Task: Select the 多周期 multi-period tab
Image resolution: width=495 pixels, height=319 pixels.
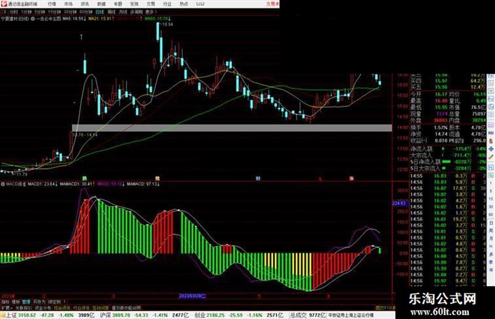Action: click(x=136, y=12)
